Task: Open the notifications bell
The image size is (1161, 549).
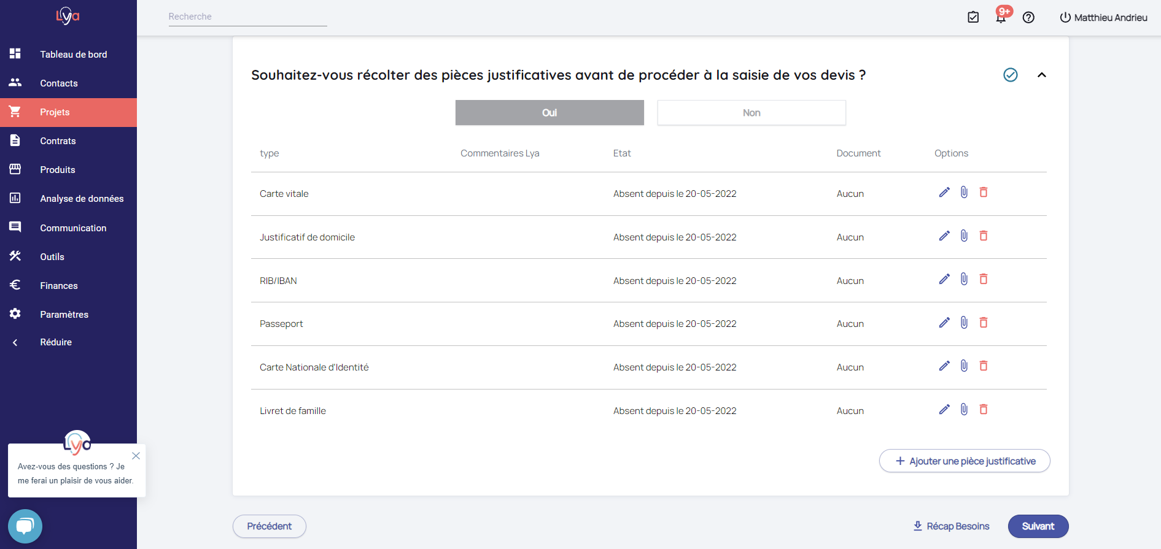Action: [1001, 17]
